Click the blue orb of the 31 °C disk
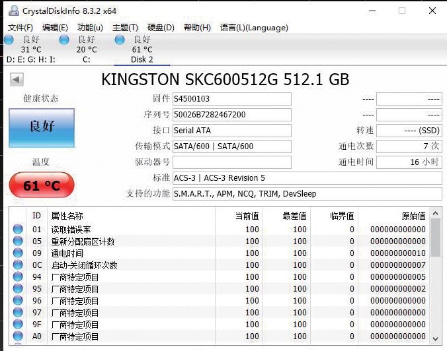This screenshot has height=351, width=447. pyautogui.click(x=9, y=40)
